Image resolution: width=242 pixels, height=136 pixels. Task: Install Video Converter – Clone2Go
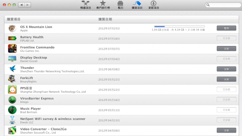(x=226, y=130)
